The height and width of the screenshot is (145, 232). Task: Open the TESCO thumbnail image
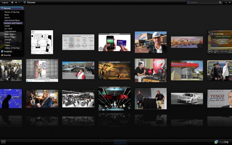[x=220, y=99]
